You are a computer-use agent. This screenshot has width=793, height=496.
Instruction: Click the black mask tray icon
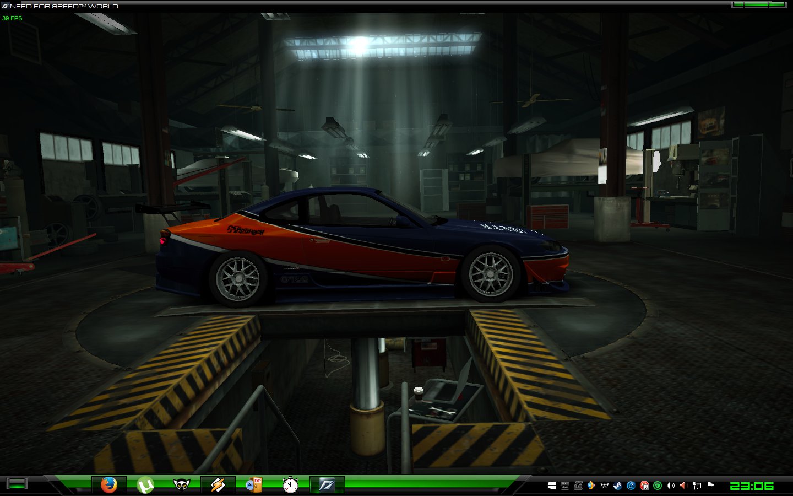click(x=605, y=486)
